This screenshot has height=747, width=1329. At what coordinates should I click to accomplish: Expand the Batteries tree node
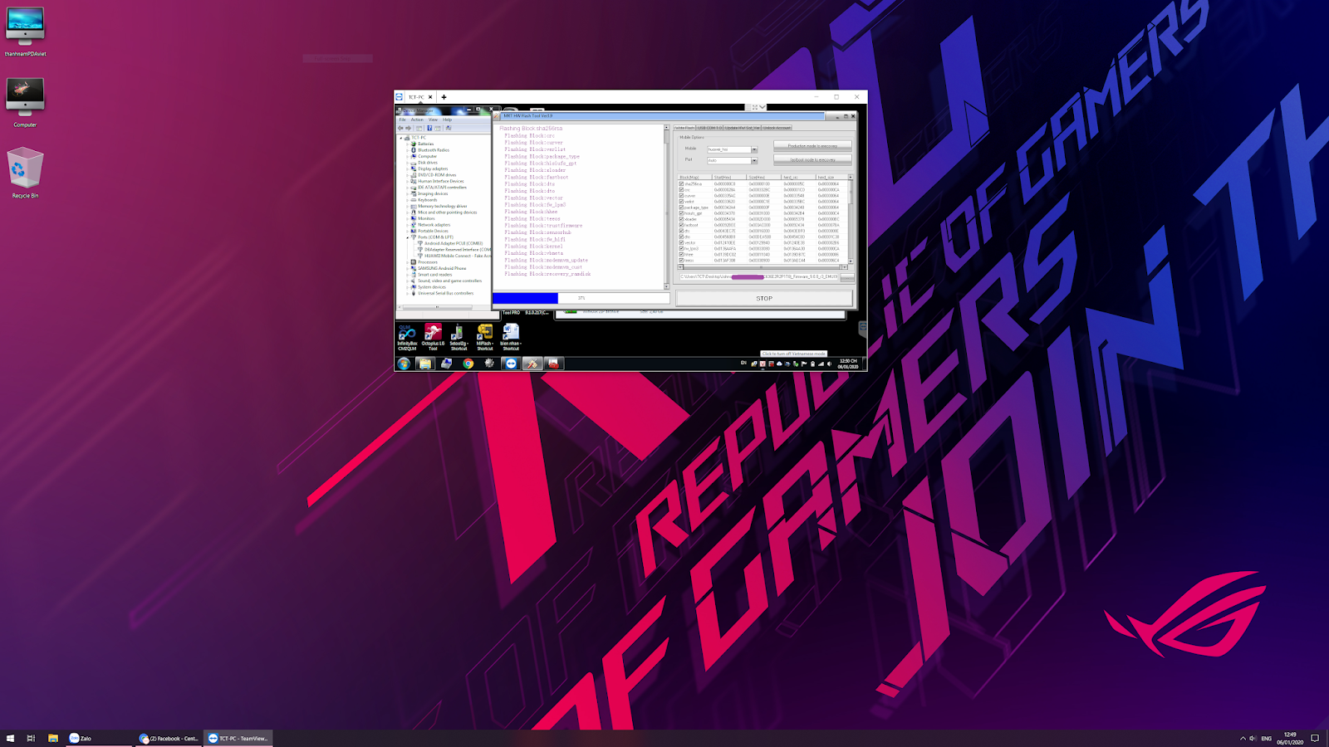(408, 144)
